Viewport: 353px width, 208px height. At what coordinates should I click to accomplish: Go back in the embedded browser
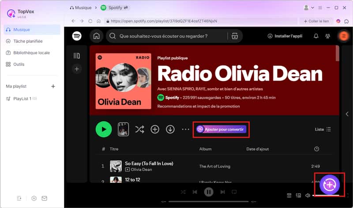[x=73, y=21]
